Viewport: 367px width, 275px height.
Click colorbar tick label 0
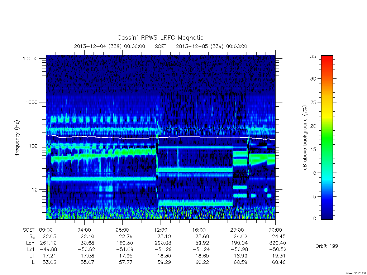click(315, 219)
